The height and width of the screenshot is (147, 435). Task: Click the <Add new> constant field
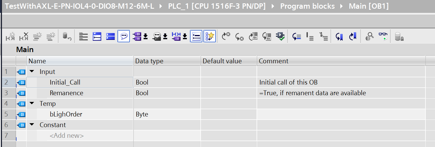(x=67, y=136)
